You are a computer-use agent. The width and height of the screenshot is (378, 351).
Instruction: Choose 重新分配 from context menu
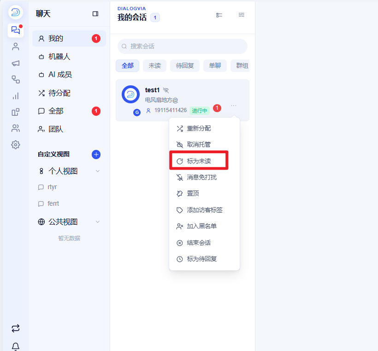pyautogui.click(x=204, y=129)
